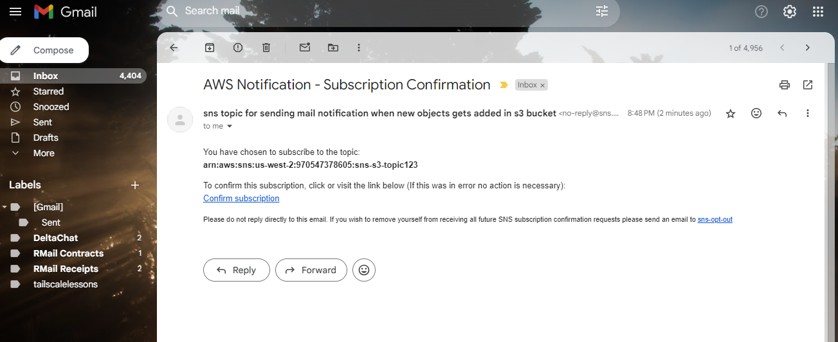Screen dimensions: 838x342
Task: Report this email as spam
Action: 238,48
